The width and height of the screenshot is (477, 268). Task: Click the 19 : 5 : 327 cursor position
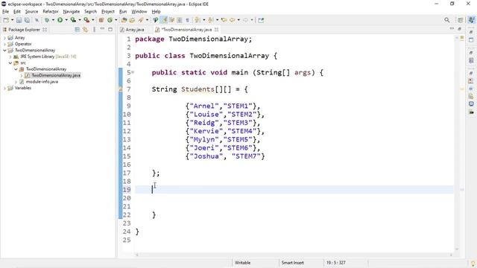tap(336, 263)
